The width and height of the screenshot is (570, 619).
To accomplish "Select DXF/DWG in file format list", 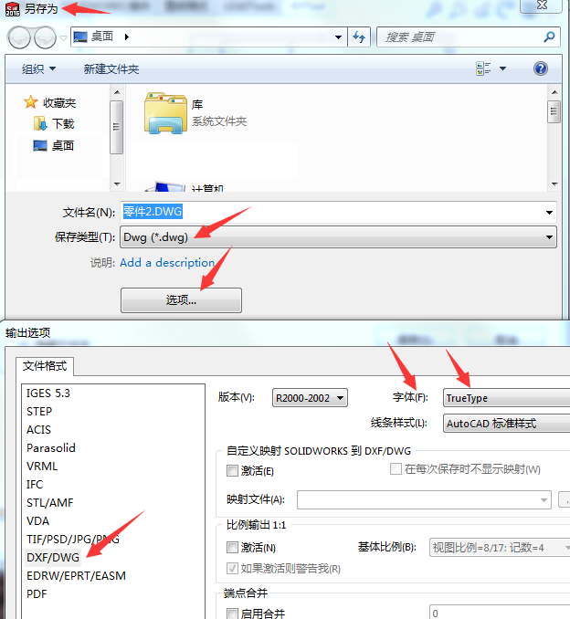I will (x=53, y=557).
